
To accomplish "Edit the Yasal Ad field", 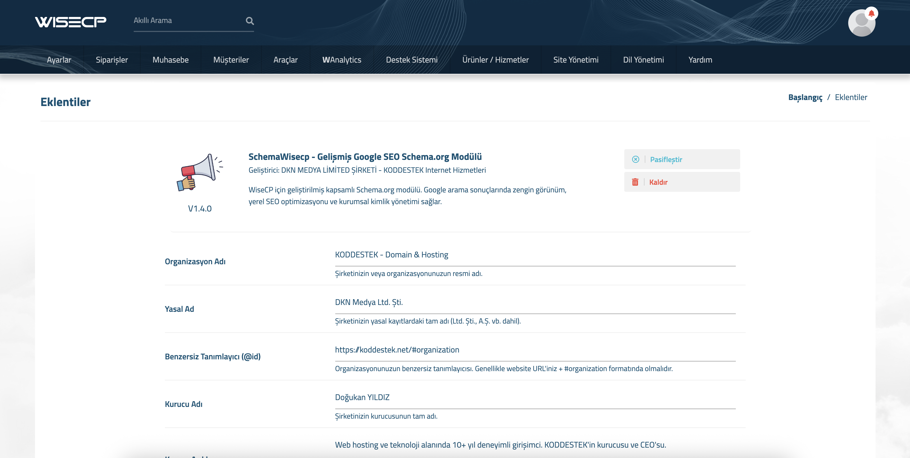I will point(535,302).
